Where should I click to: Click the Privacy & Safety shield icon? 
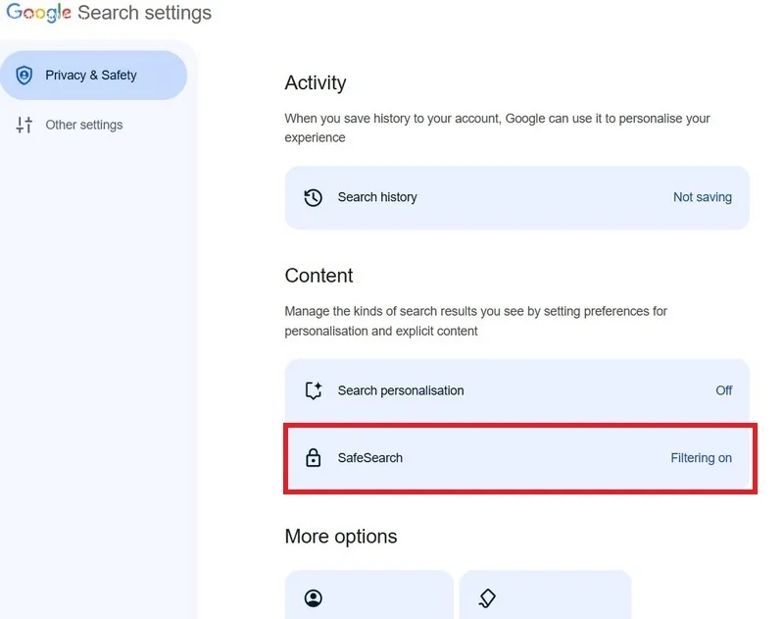pyautogui.click(x=24, y=76)
